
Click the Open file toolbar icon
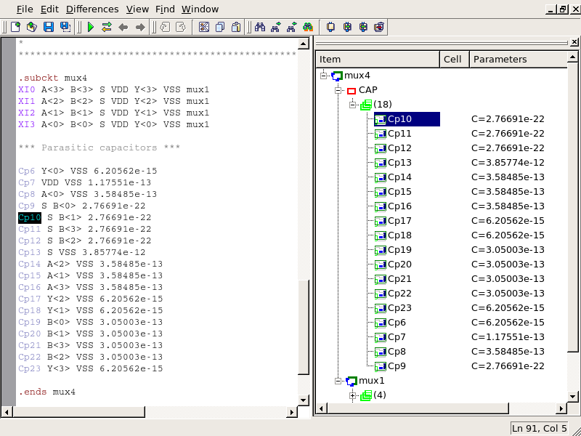32,27
